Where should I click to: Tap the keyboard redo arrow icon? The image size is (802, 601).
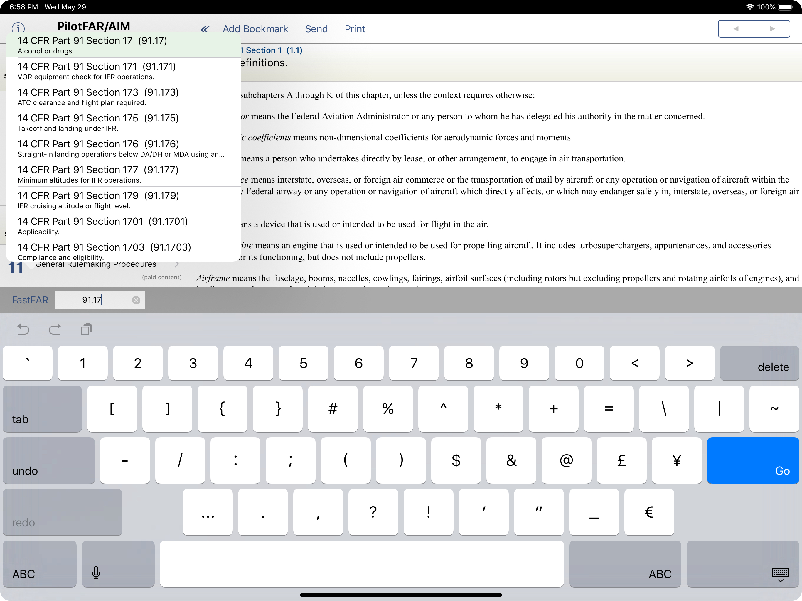click(x=55, y=329)
